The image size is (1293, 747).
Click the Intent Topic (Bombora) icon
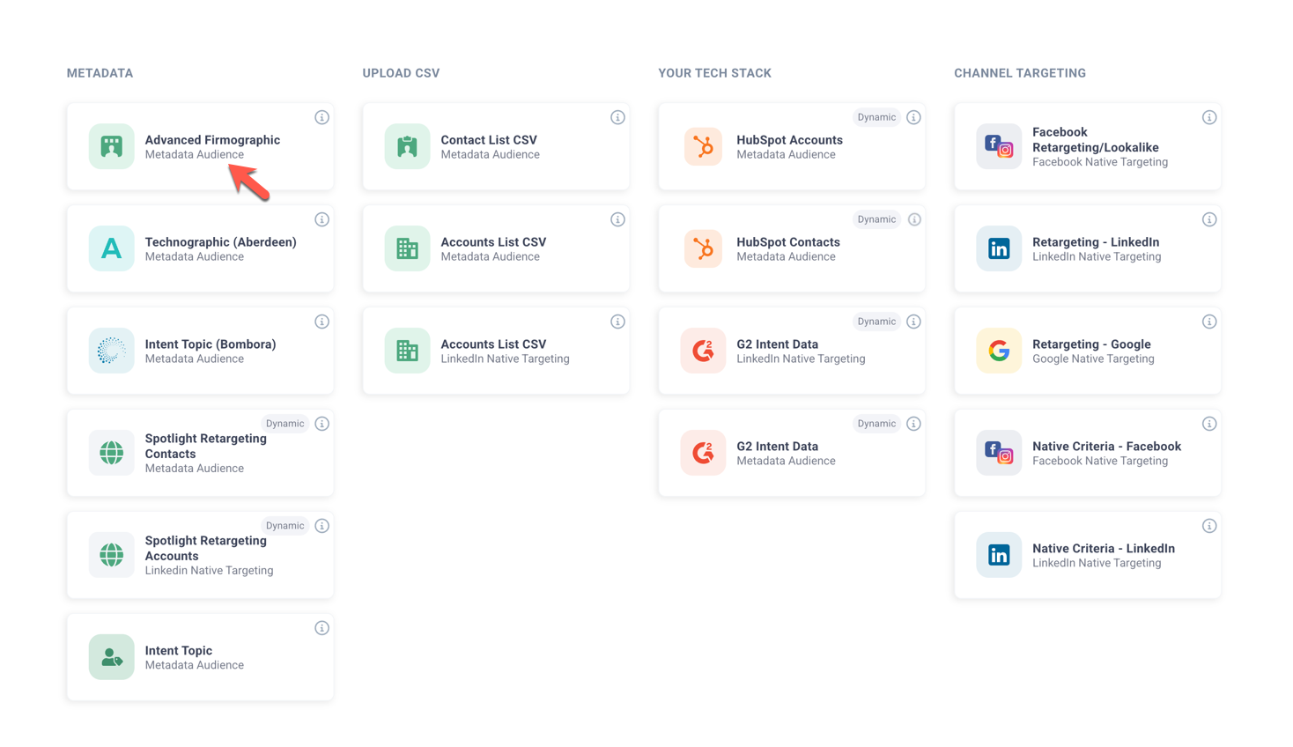(x=111, y=351)
